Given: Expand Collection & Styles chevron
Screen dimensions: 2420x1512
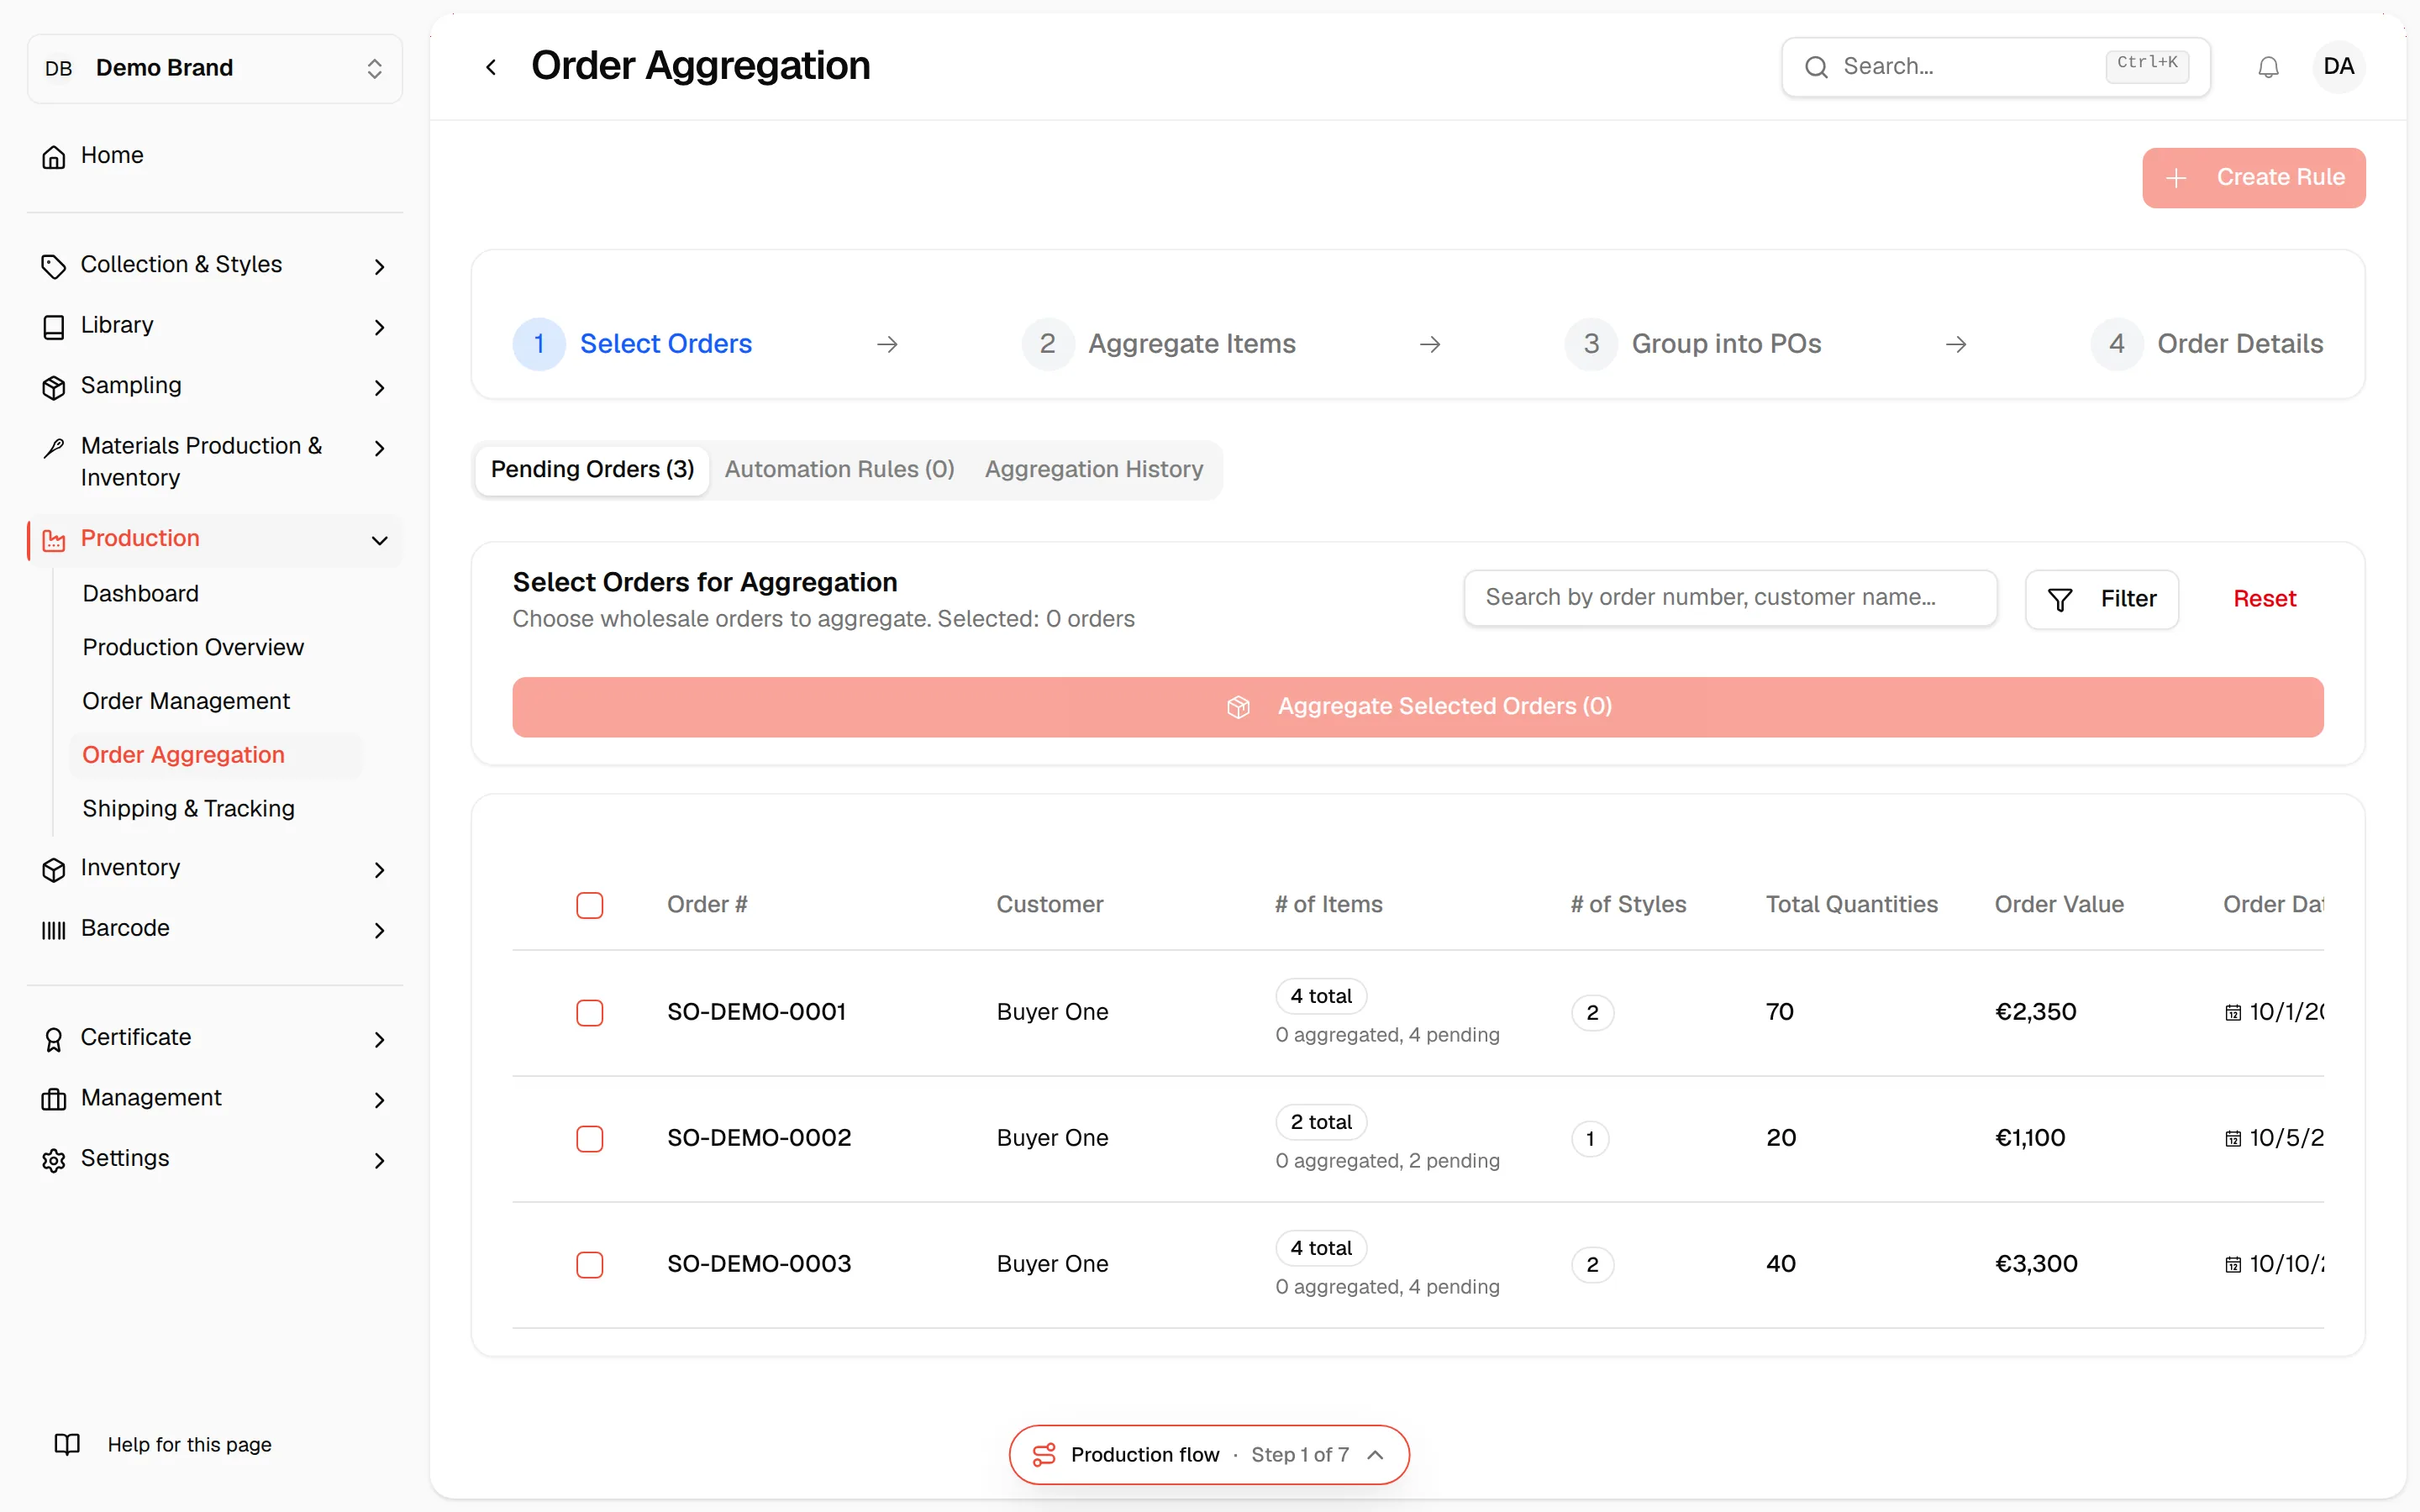Looking at the screenshot, I should pos(379,266).
